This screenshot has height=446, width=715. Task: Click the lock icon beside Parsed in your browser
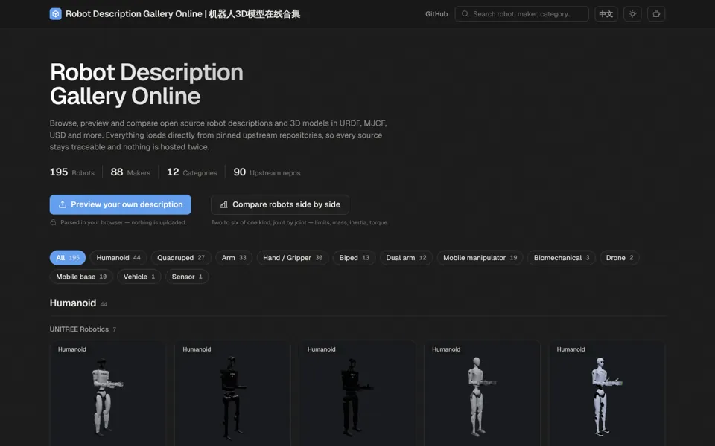coord(53,222)
